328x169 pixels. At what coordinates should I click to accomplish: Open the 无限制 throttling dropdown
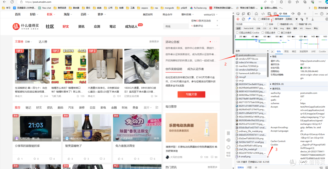pyautogui.click(x=291, y=19)
